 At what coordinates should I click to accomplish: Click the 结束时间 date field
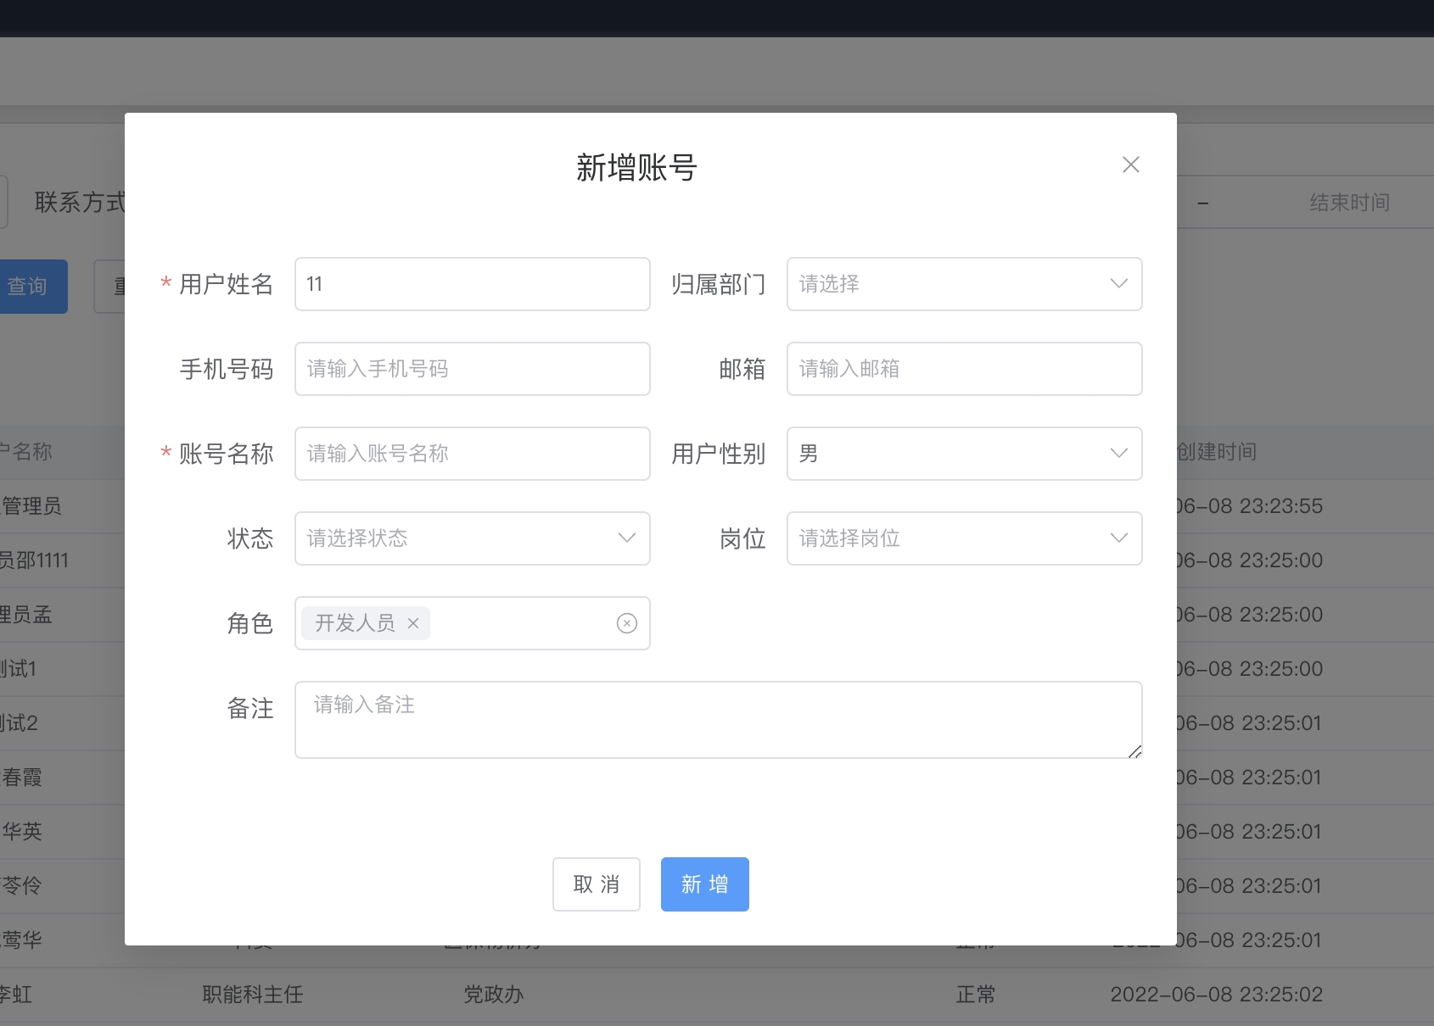click(1349, 203)
